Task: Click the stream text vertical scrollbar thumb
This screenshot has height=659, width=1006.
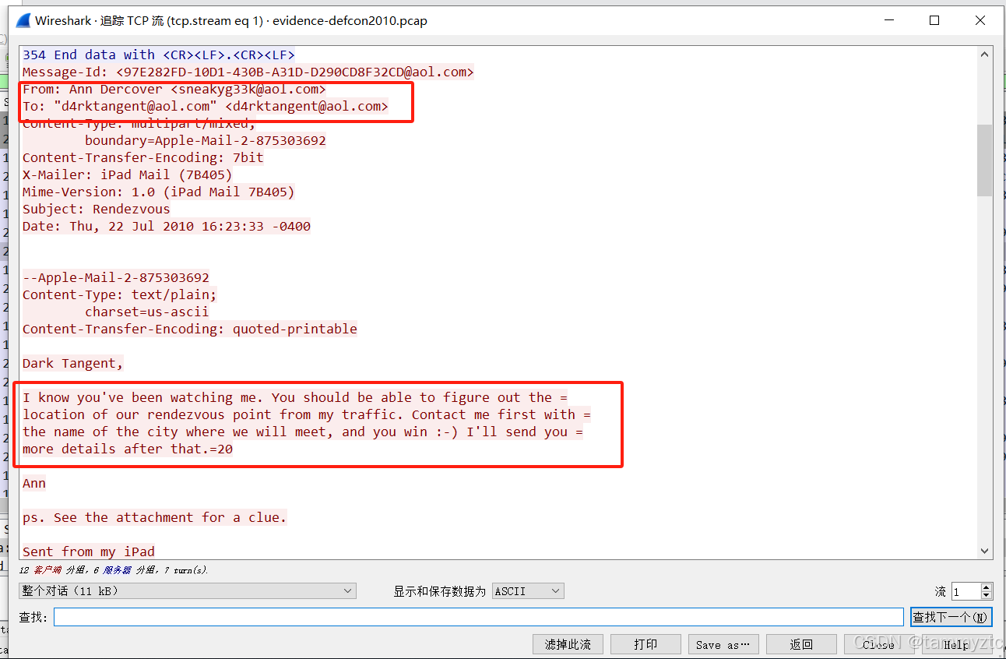Action: (985, 160)
